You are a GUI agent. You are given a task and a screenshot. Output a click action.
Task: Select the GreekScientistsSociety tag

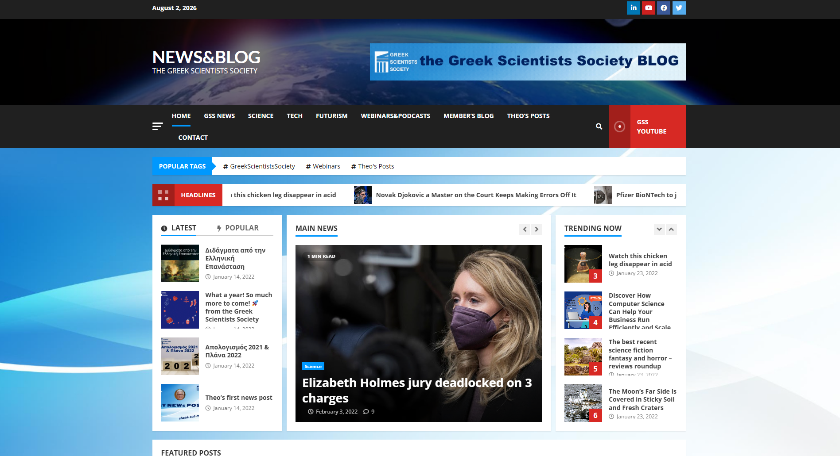pos(259,166)
